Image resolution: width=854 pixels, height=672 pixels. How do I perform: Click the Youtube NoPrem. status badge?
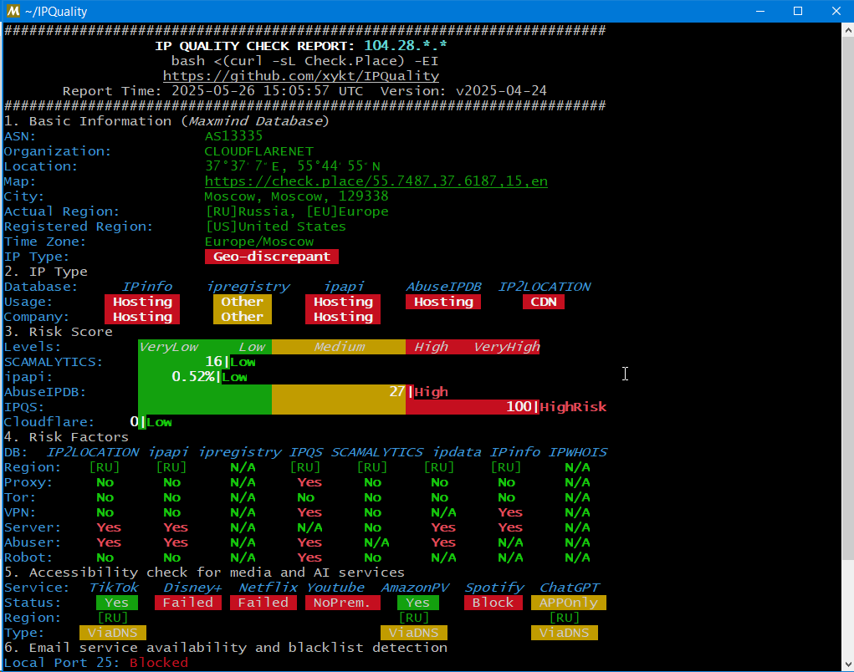[x=343, y=603]
